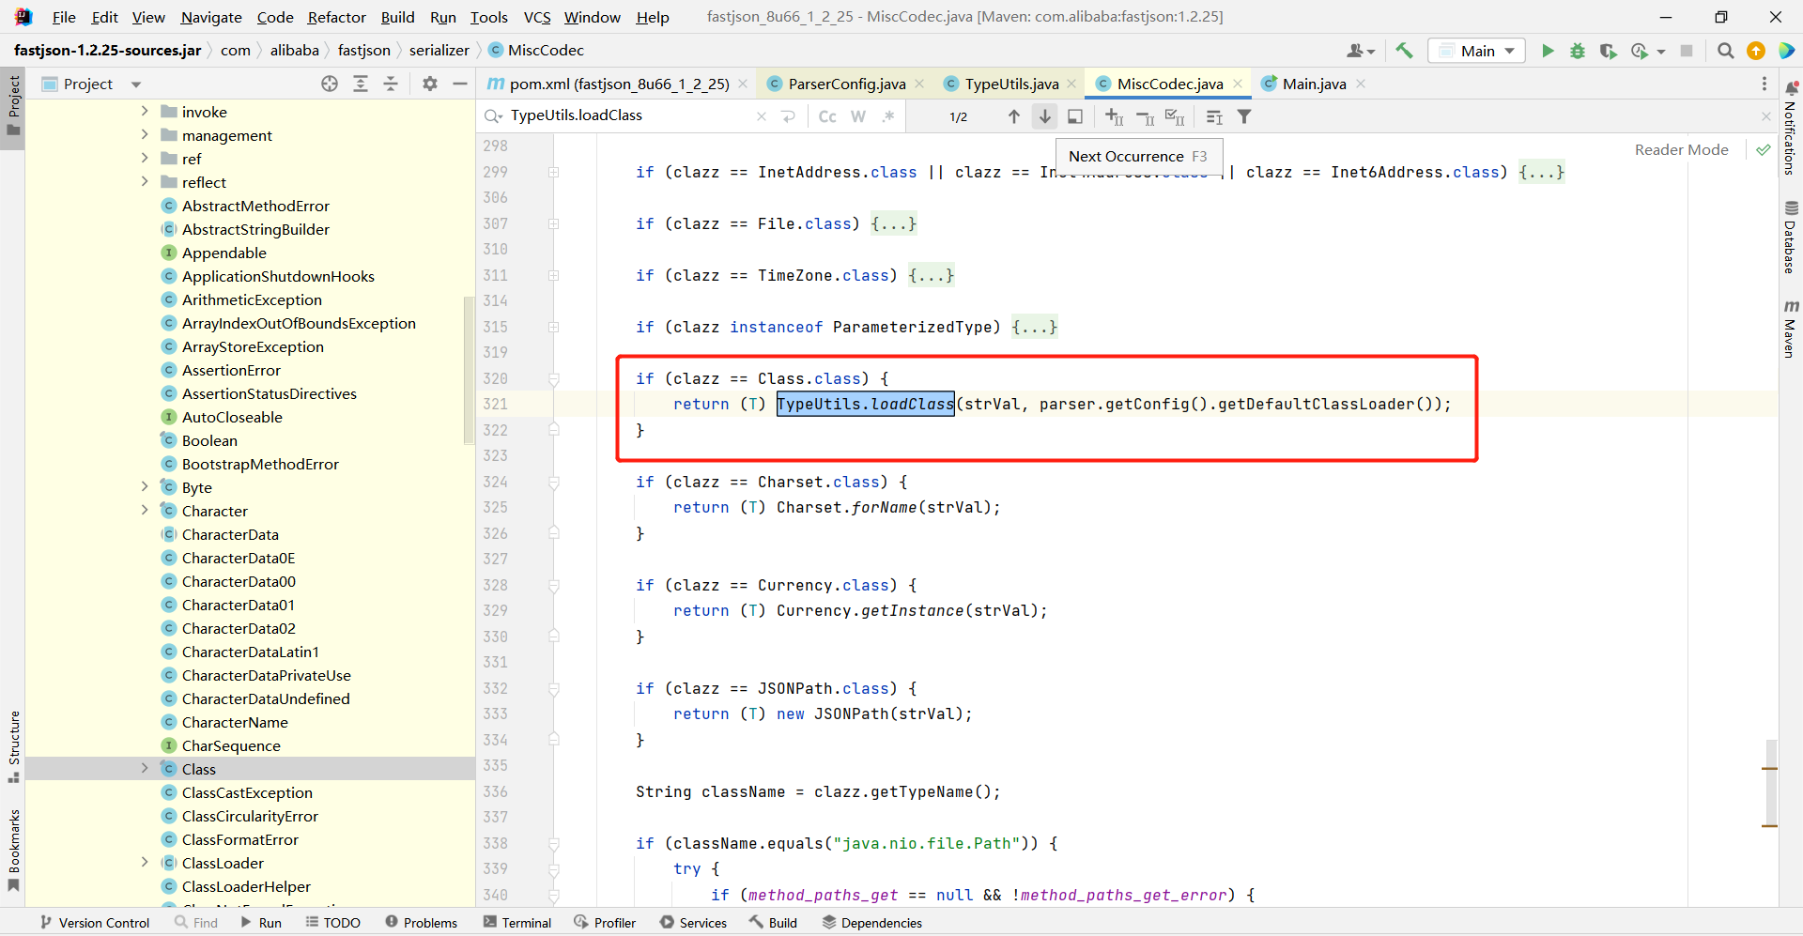This screenshot has width=1803, height=936.
Task: Click TypeUtils.loadClass search field
Action: point(627,115)
